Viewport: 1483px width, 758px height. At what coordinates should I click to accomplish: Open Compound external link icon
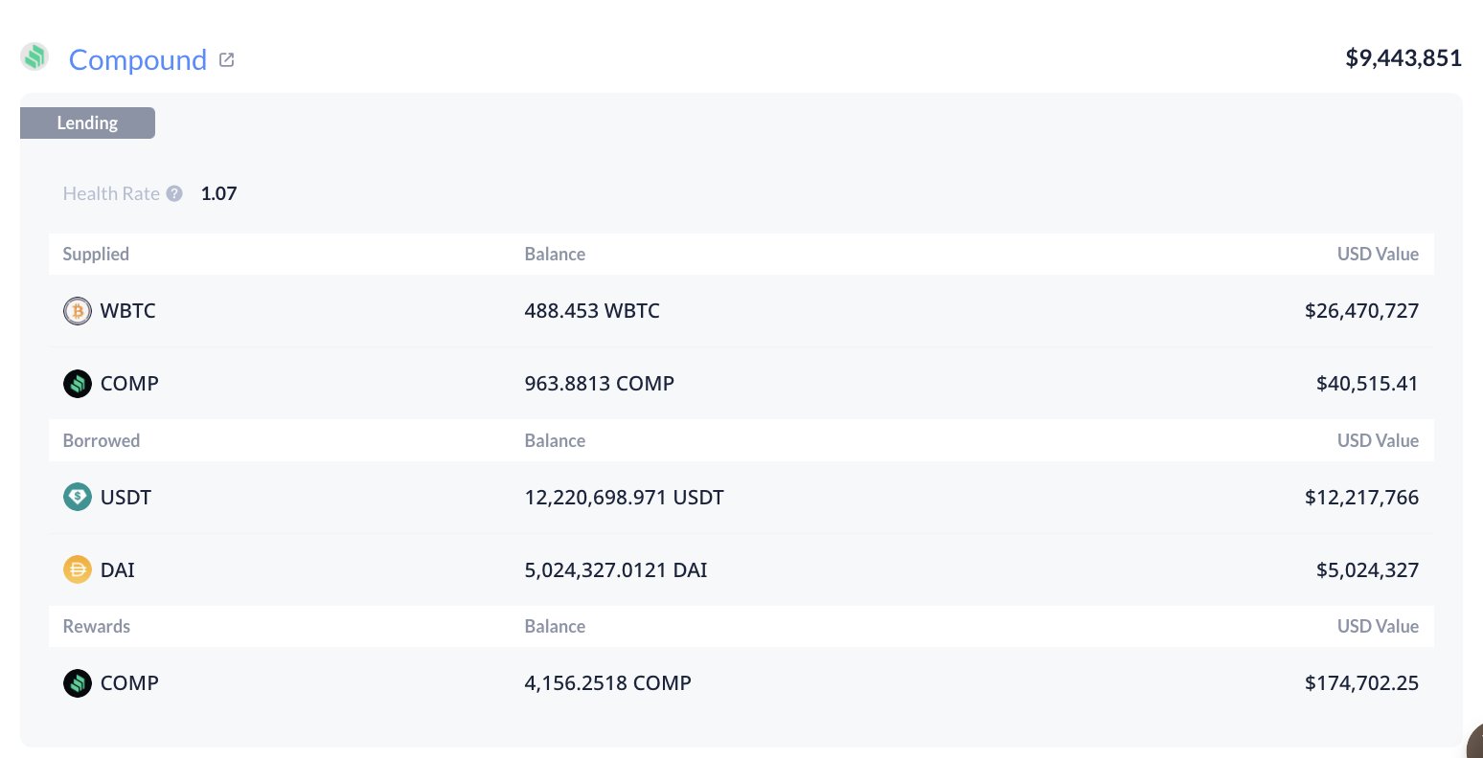click(x=227, y=59)
